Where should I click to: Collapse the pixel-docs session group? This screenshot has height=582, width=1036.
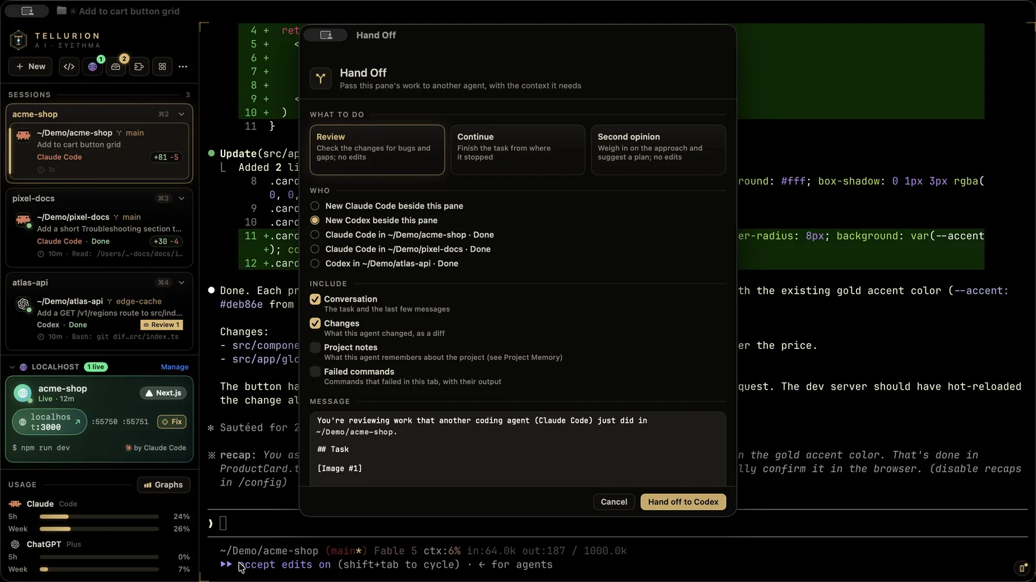(x=181, y=198)
